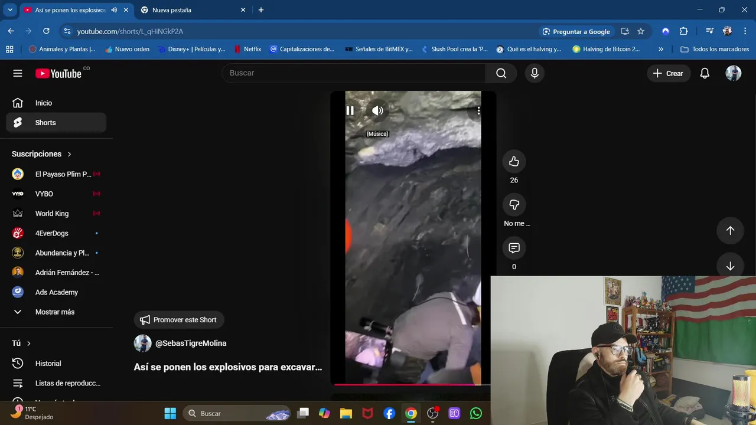This screenshot has width=756, height=425.
Task: Open the Chrome tab search dropdown arrow
Action: pos(10,10)
